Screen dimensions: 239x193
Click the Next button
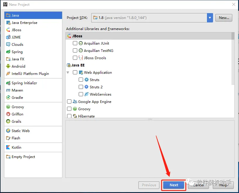174,185
